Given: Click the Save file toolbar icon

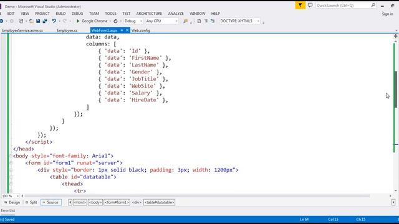Looking at the screenshot, I should [x=38, y=21].
